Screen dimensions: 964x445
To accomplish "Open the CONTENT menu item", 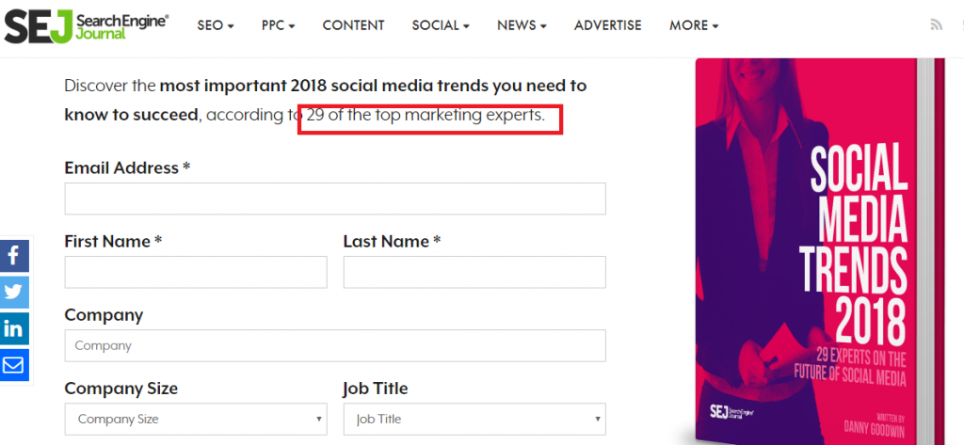I will click(354, 25).
